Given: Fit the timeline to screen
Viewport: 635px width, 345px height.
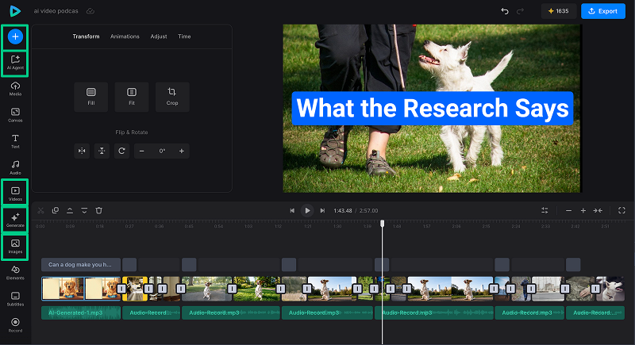Looking at the screenshot, I should click(x=598, y=210).
